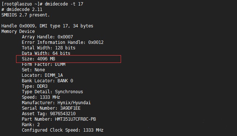This screenshot has width=237, height=136.
Task: Click the 'SMBIOS 2.7 present.' line
Action: point(26,15)
